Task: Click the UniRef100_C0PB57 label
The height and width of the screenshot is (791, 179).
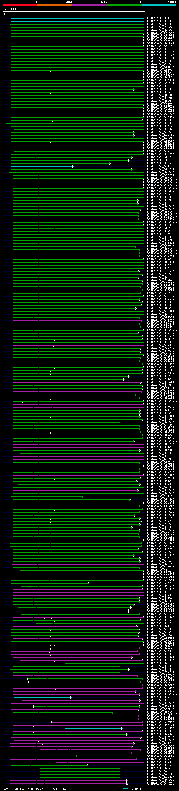Action: coord(161,728)
